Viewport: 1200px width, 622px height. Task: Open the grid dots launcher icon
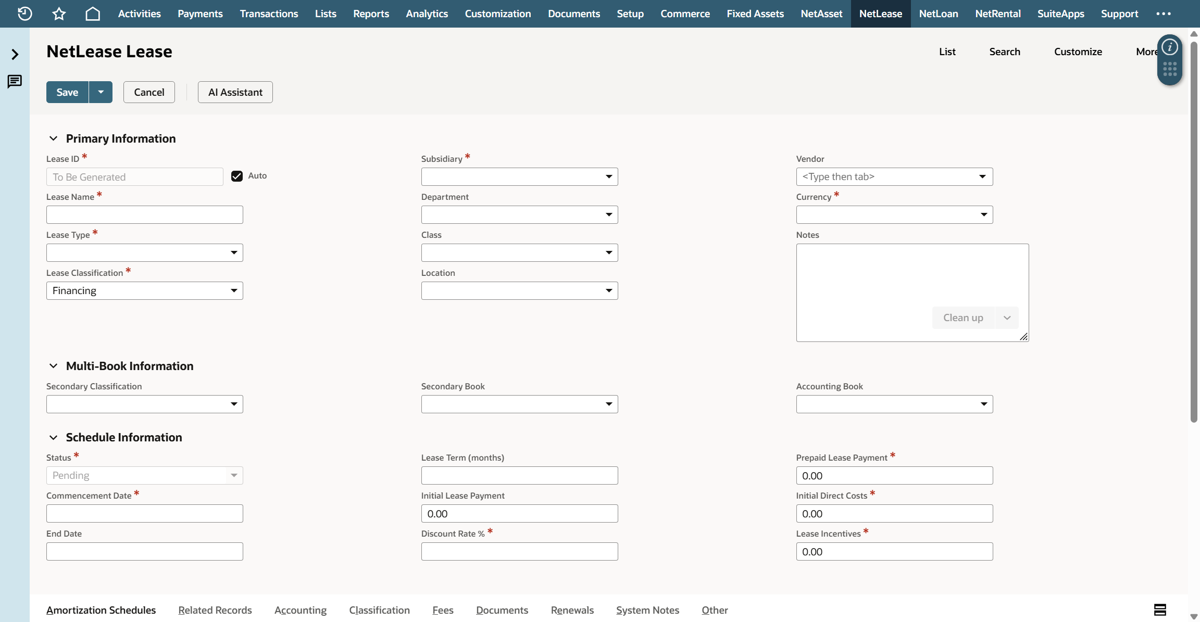point(1170,69)
